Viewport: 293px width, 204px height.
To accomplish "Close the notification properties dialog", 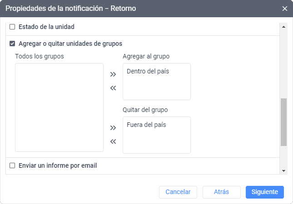I will click(285, 9).
